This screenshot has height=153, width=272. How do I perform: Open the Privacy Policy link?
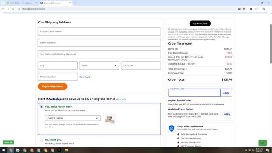(218, 29)
